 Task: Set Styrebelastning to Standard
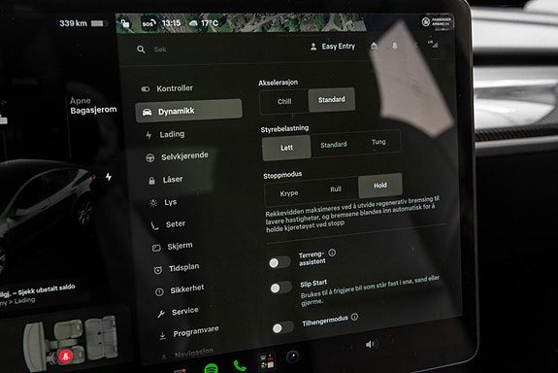click(334, 145)
